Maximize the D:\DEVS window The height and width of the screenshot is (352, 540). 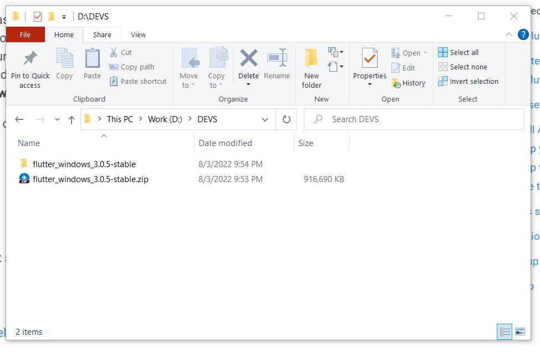coord(481,16)
